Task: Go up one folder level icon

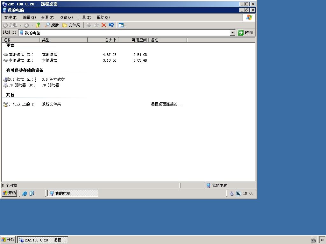Action: (38, 25)
